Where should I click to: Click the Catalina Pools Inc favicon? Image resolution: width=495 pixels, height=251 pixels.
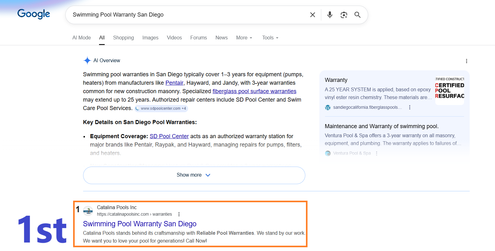pyautogui.click(x=88, y=211)
